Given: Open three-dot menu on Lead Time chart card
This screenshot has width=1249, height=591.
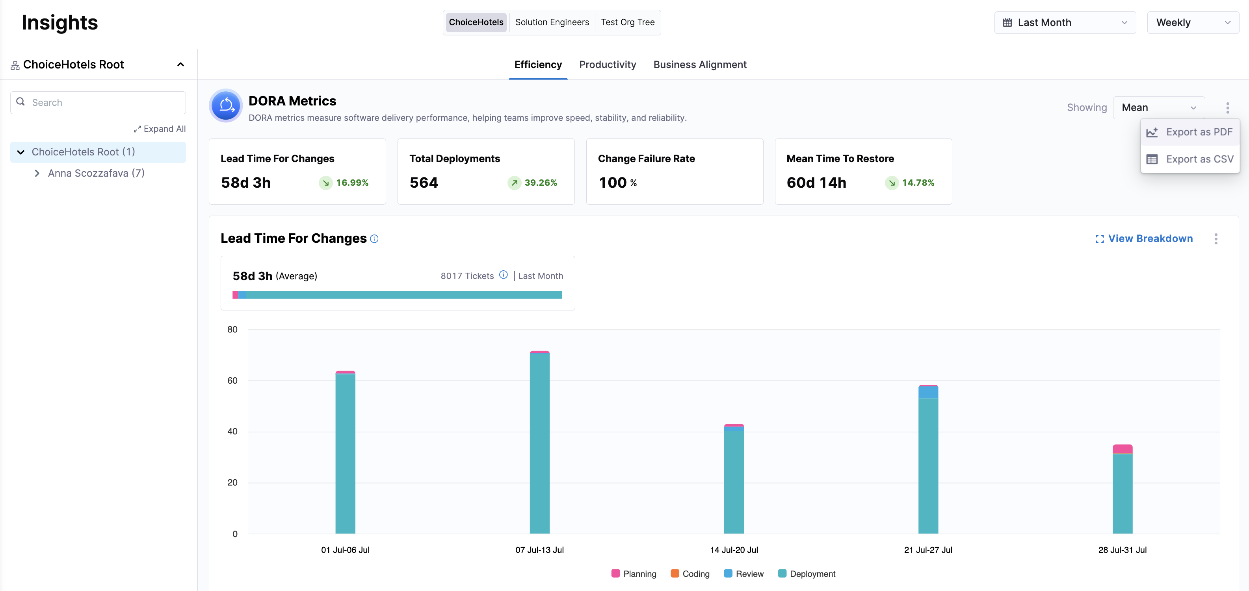Looking at the screenshot, I should pyautogui.click(x=1216, y=238).
